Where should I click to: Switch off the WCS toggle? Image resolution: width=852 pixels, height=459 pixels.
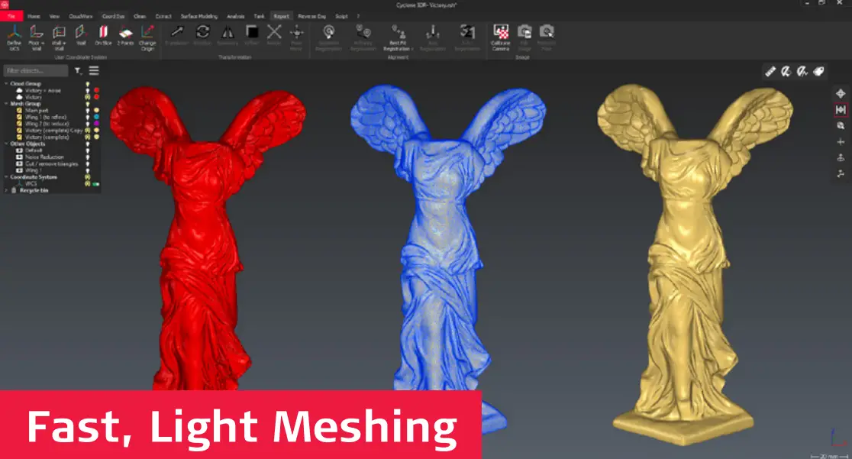coord(95,183)
